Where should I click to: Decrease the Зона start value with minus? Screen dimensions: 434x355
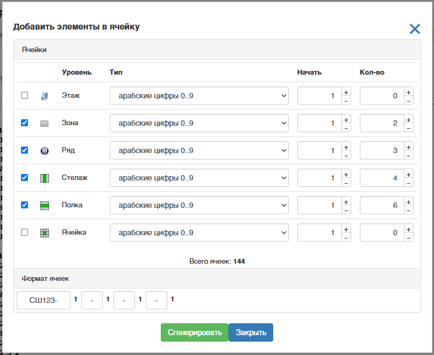[346, 128]
